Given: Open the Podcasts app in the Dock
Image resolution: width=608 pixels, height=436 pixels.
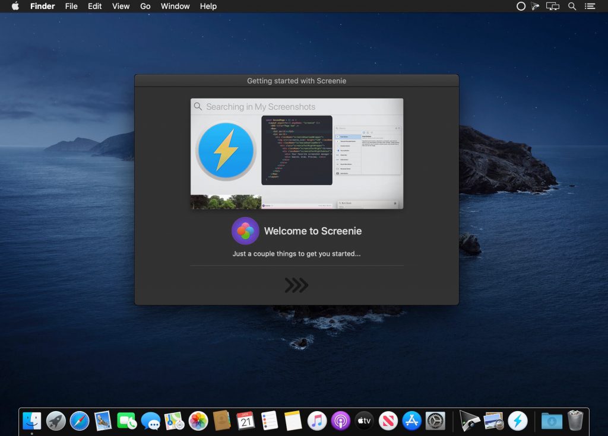Looking at the screenshot, I should pyautogui.click(x=340, y=421).
